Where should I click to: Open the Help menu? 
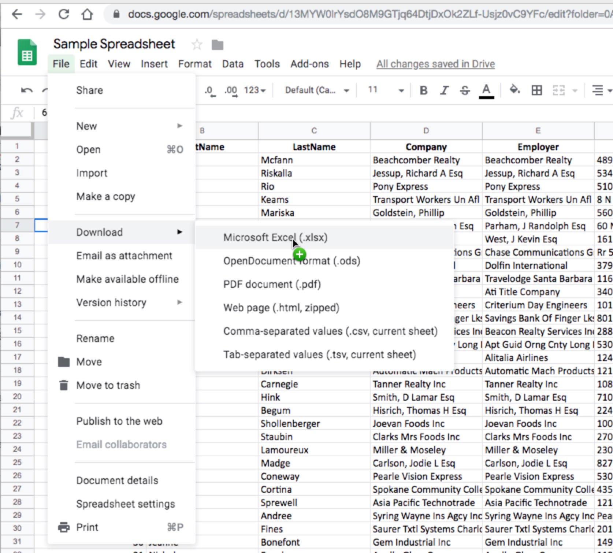(350, 64)
